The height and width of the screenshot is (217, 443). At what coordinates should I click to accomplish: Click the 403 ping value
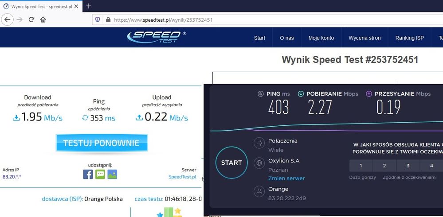[x=278, y=108]
